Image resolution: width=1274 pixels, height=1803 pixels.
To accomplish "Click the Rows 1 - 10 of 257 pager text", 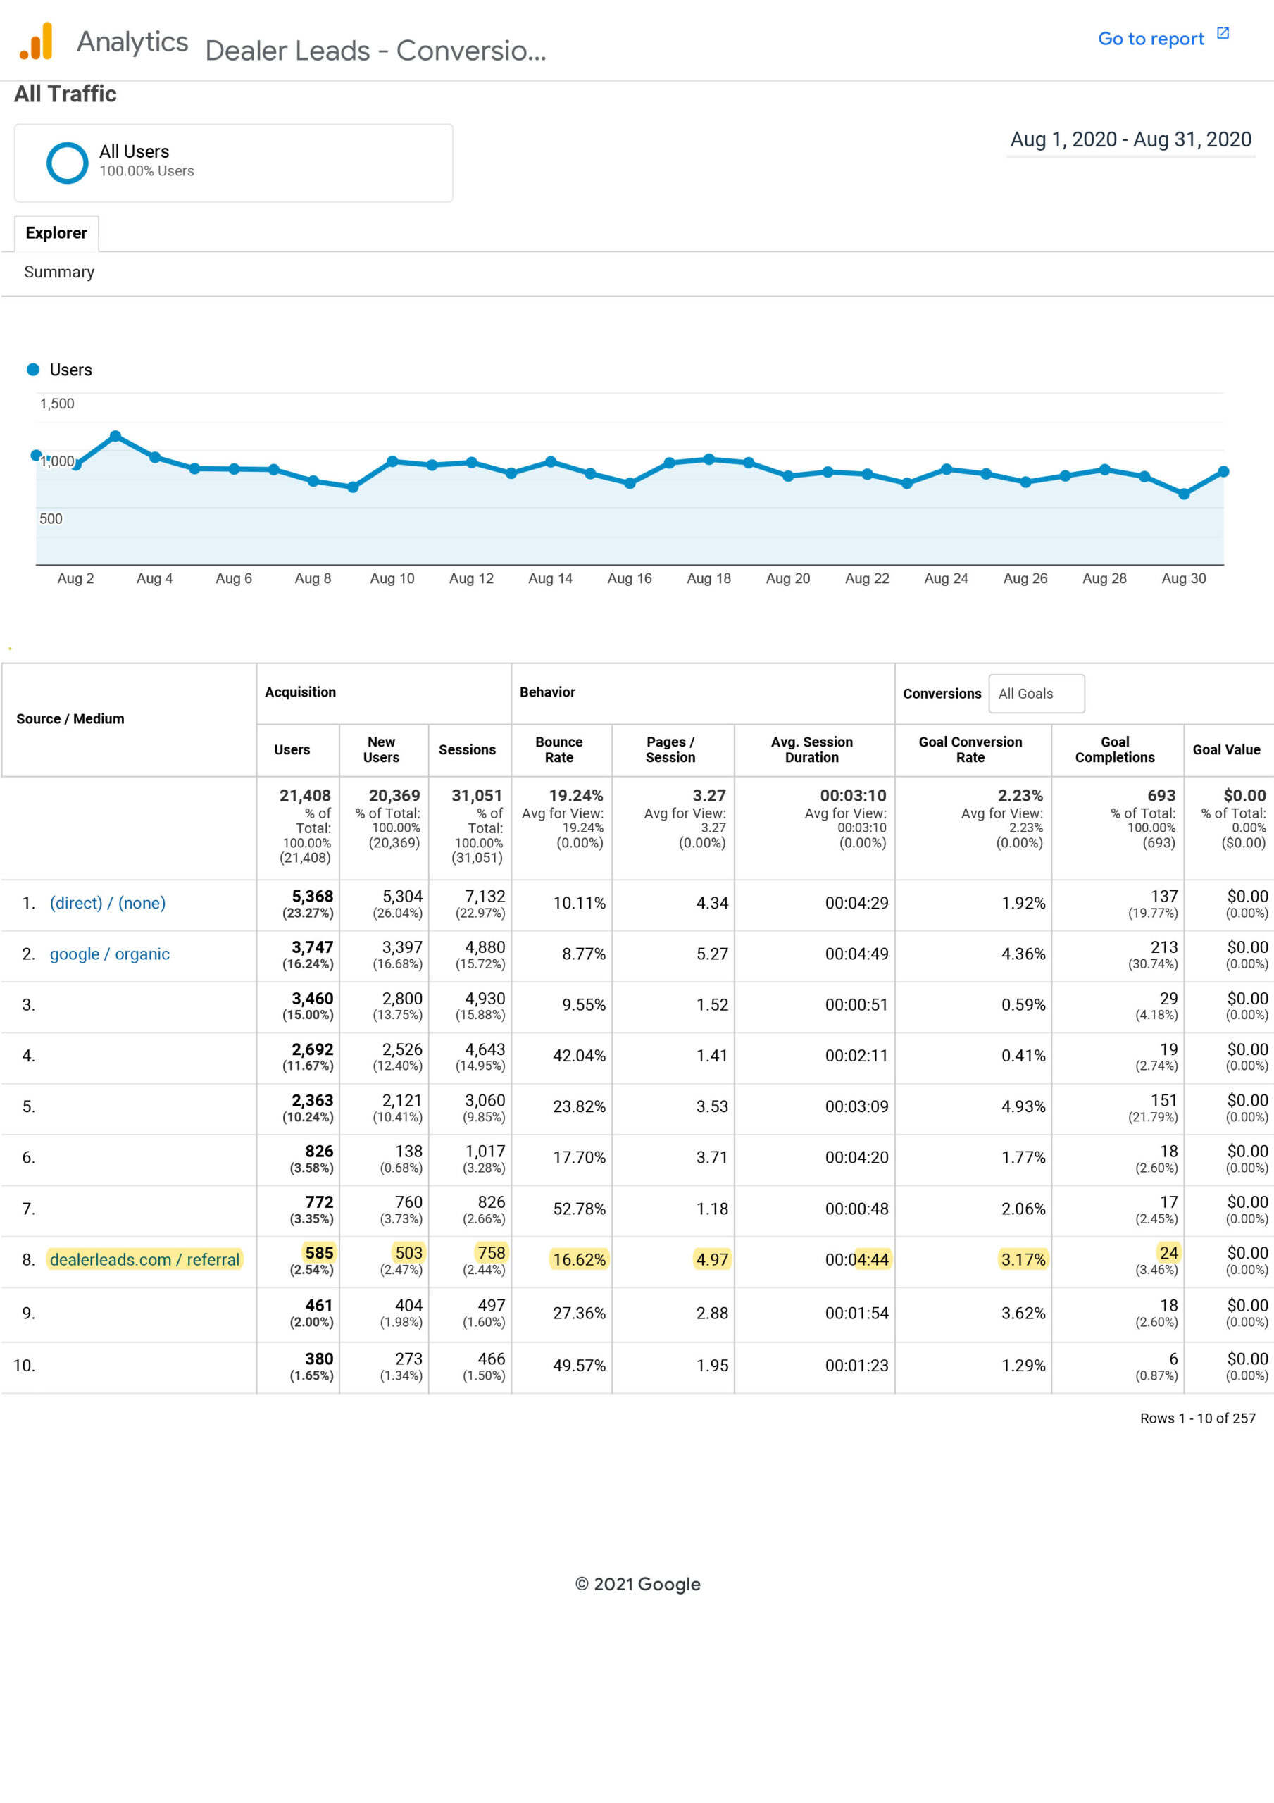I will coord(1198,1418).
